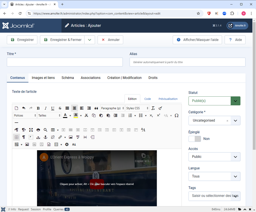Open the Paragraphe format dropdown
Image resolution: width=256 pixels, height=212 pixels.
tap(112, 108)
